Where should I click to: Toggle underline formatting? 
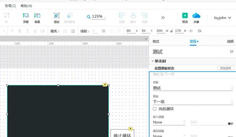[x=35, y=31]
